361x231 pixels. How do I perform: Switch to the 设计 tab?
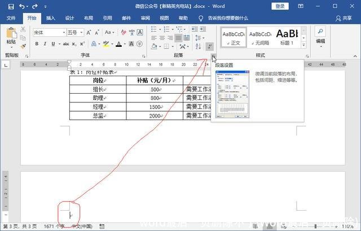[x=69, y=18]
